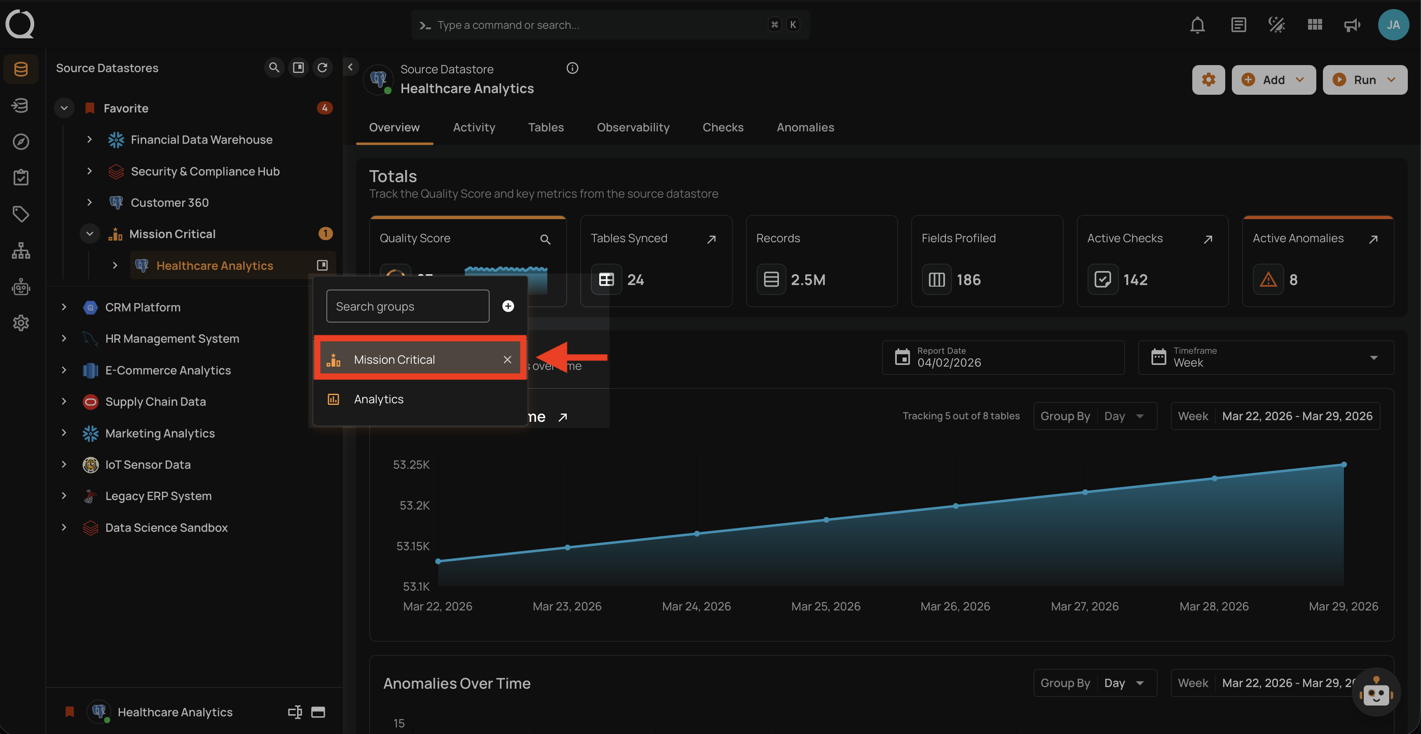Image resolution: width=1421 pixels, height=734 pixels.
Task: Click the Mar 29 point on volume chart
Action: 1344,464
